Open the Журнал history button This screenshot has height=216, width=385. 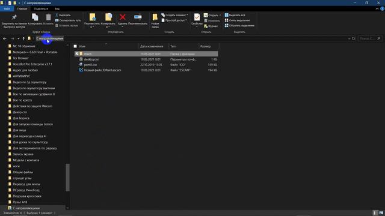tap(211, 26)
